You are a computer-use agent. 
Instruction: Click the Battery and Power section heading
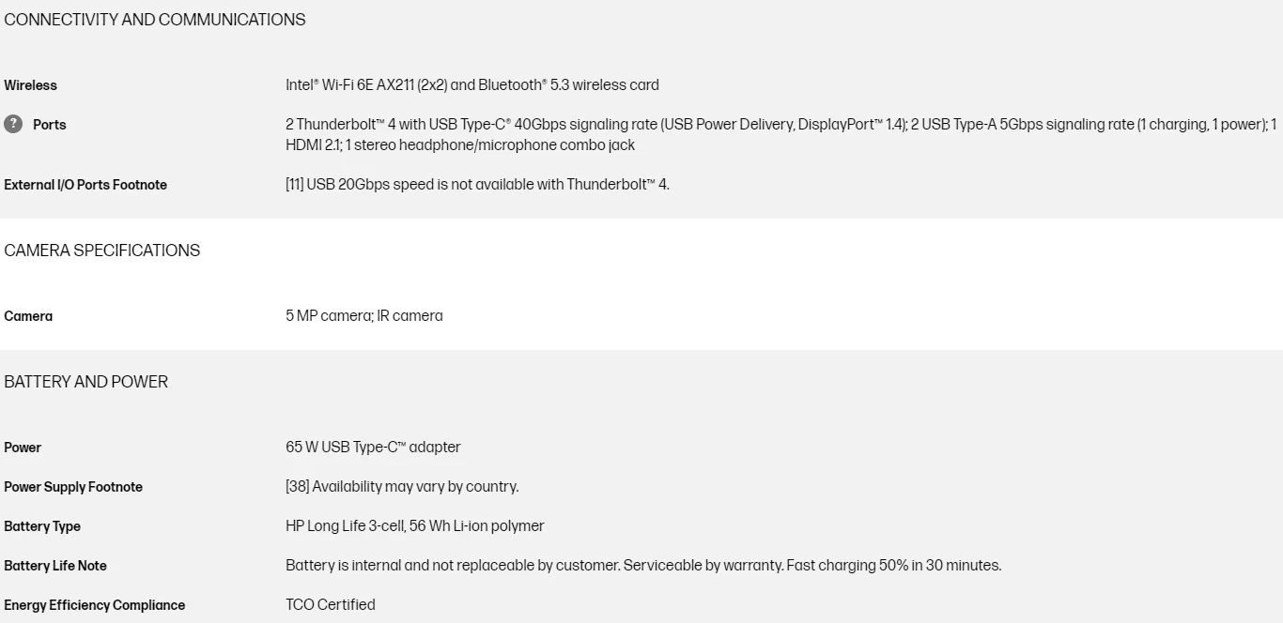point(86,382)
